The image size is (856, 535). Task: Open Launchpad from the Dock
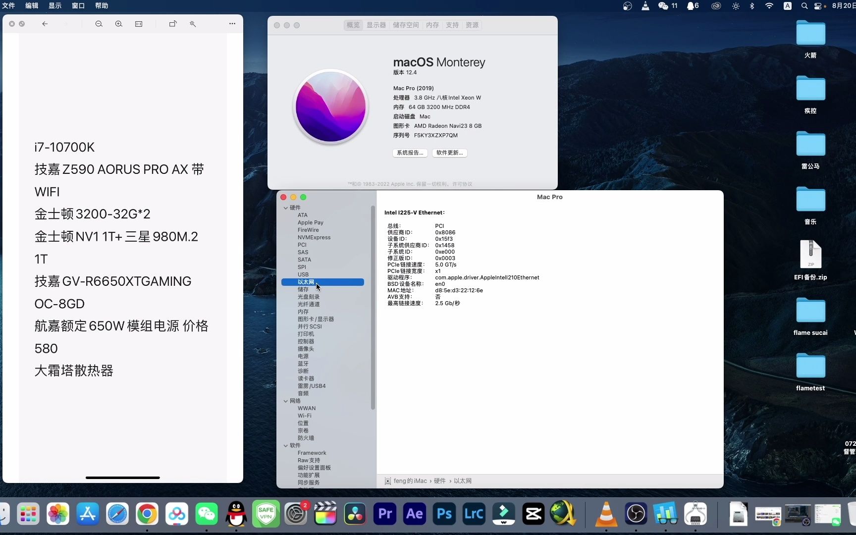coord(28,514)
